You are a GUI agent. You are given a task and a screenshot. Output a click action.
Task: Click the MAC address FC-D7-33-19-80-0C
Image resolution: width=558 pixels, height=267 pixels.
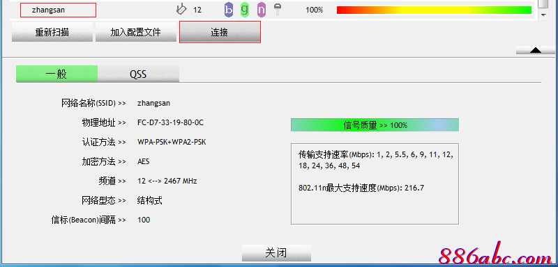tap(170, 122)
